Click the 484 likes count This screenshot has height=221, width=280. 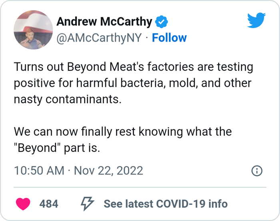49,204
